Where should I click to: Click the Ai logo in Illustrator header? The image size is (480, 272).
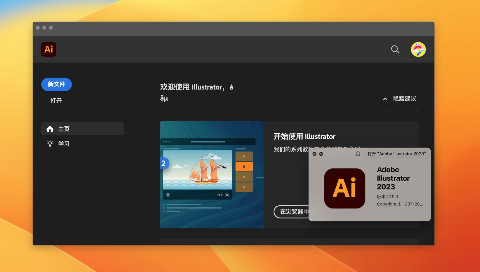[49, 49]
